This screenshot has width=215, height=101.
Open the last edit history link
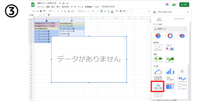click(x=108, y=7)
